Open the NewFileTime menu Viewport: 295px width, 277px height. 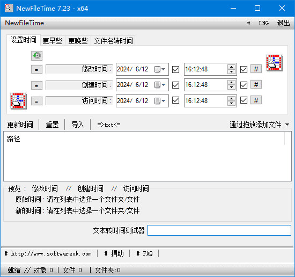25,23
